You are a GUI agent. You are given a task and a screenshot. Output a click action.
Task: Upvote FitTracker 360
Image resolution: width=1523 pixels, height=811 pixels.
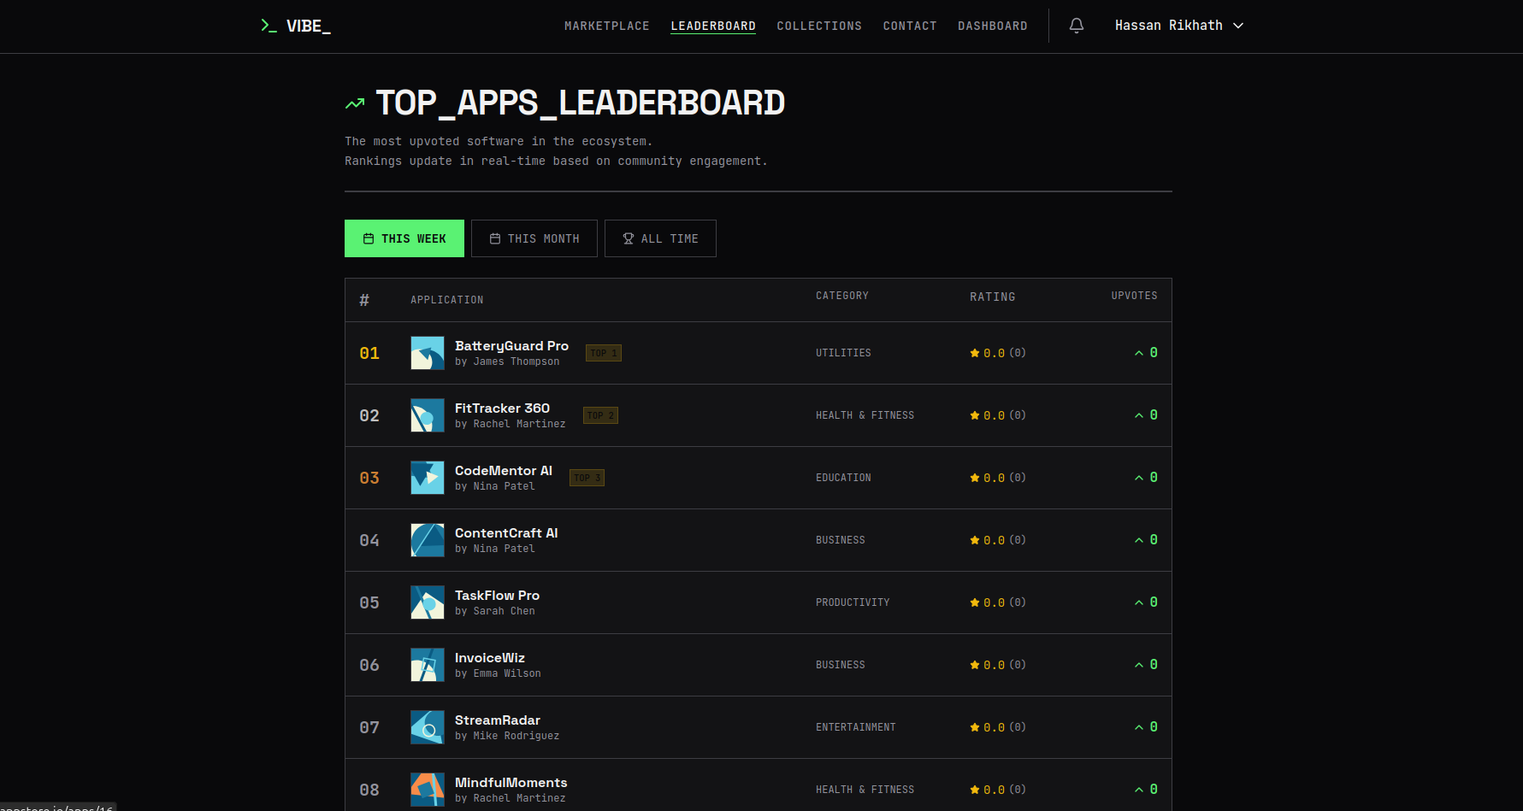(1139, 414)
